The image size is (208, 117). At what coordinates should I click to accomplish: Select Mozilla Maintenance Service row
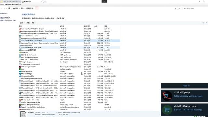coord(70,102)
